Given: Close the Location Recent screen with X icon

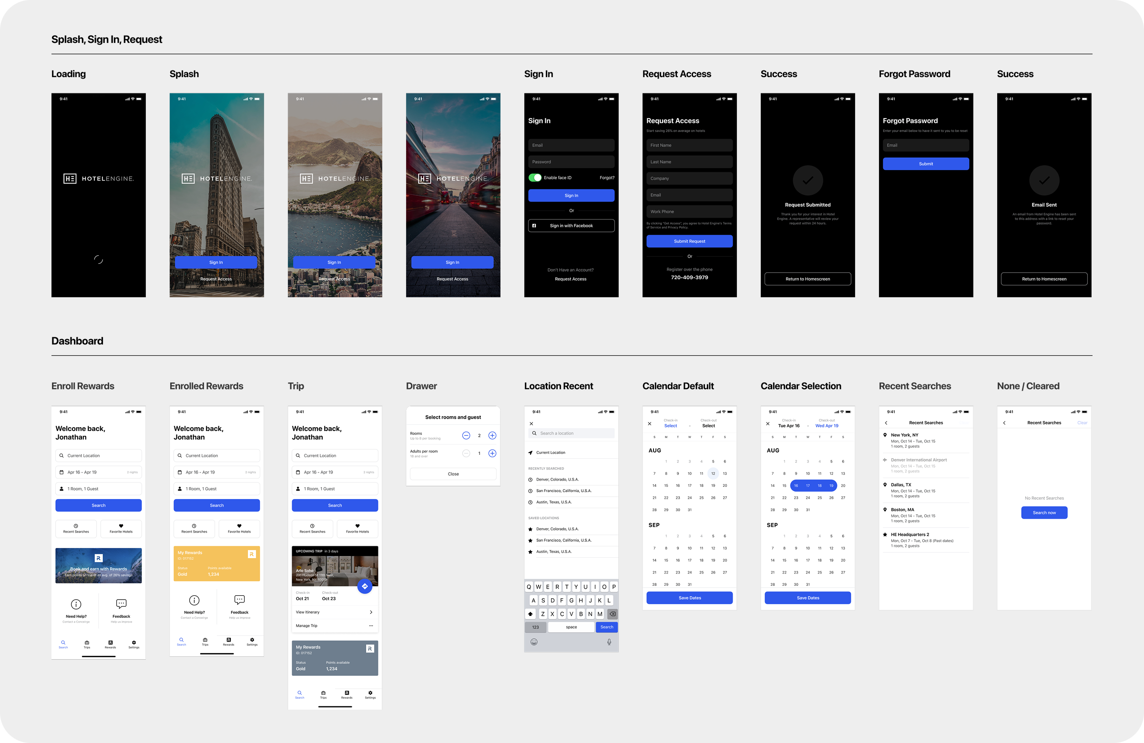Looking at the screenshot, I should 531,423.
